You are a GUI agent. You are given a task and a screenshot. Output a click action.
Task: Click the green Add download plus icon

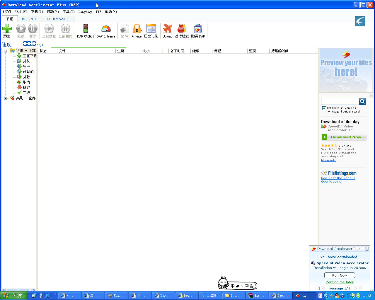point(7,29)
